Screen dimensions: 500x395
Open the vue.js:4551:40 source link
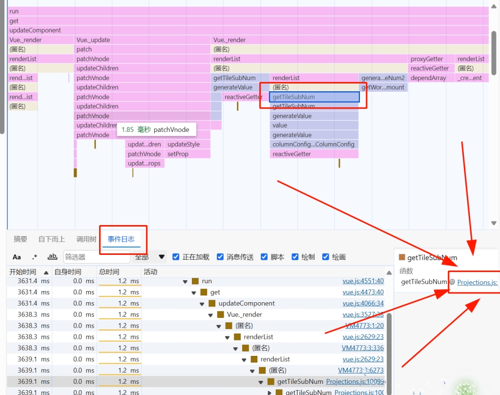[363, 281]
